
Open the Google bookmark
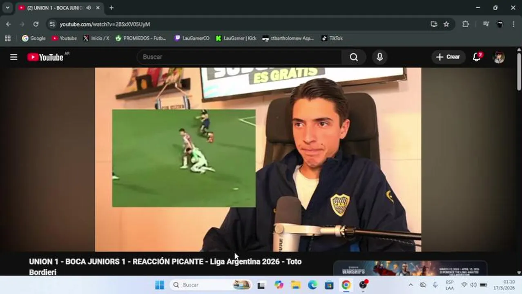34,38
